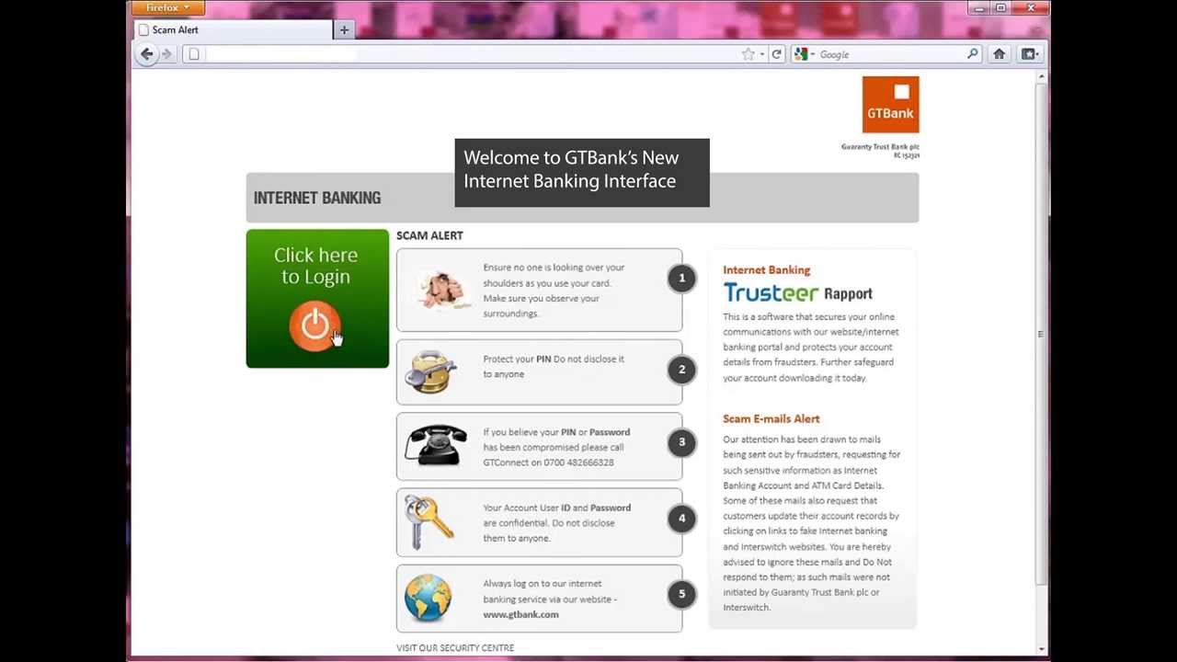Click the keys icon beside the User ID tip
Image resolution: width=1177 pixels, height=662 pixels.
[x=432, y=522]
